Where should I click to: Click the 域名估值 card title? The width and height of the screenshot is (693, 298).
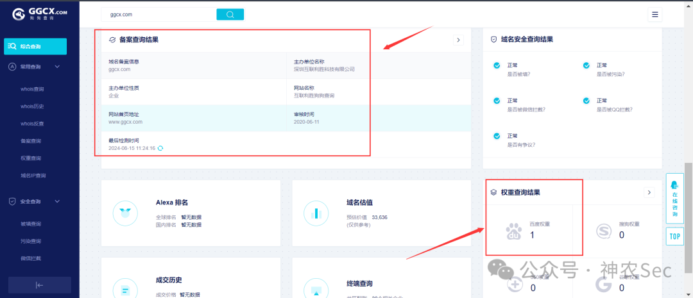coord(360,203)
